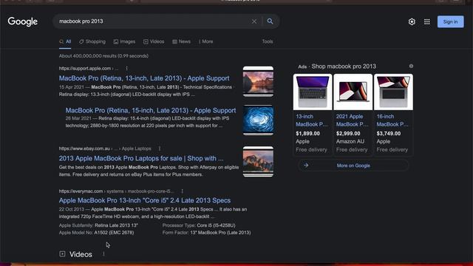Click Amazon AU seller text
Viewport: 473px width, 266px height.
pyautogui.click(x=350, y=141)
